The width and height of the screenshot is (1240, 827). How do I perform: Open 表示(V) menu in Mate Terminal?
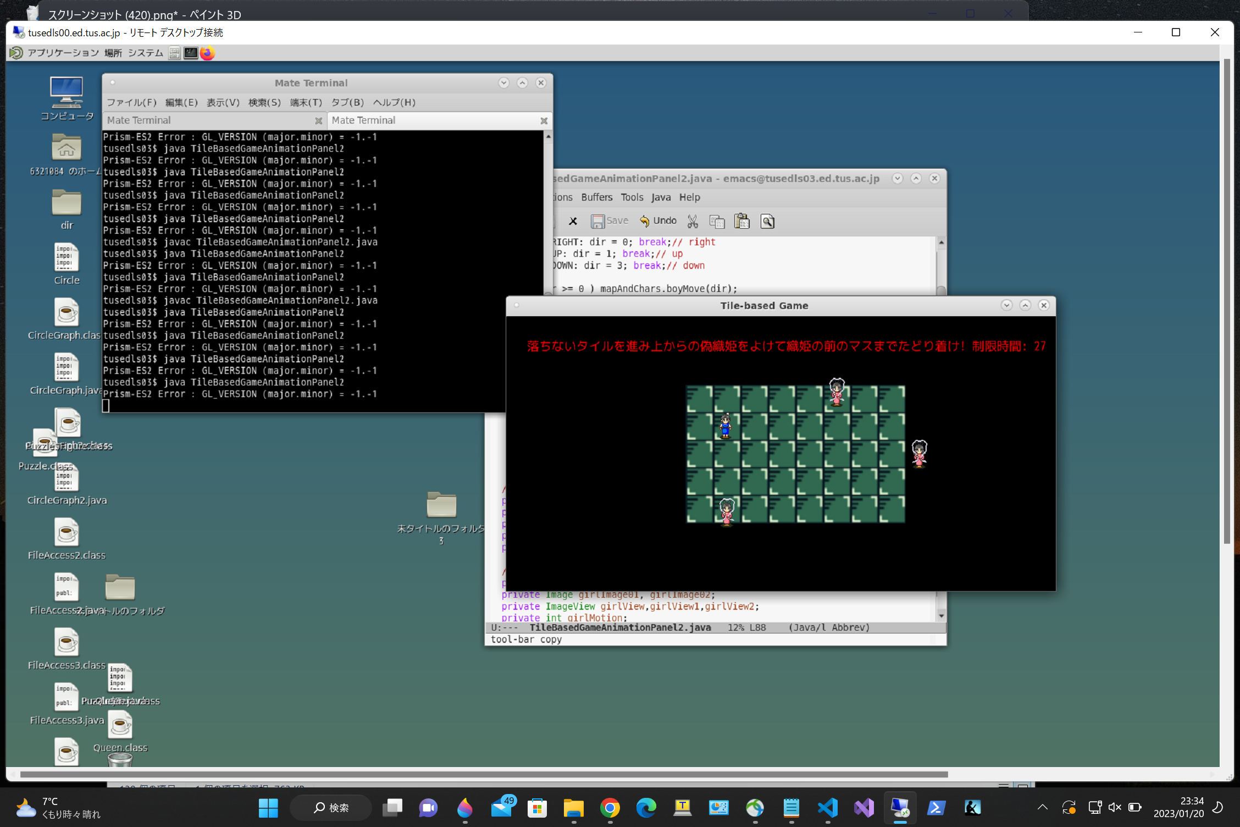223,102
